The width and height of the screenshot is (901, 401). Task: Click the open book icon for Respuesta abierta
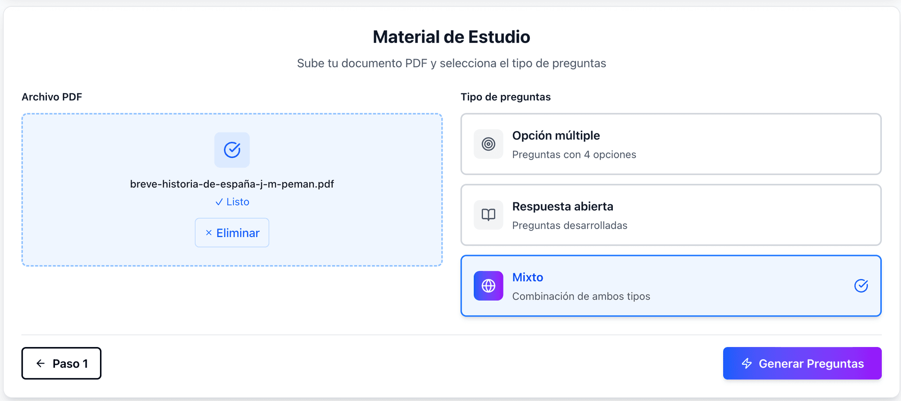[x=488, y=215]
